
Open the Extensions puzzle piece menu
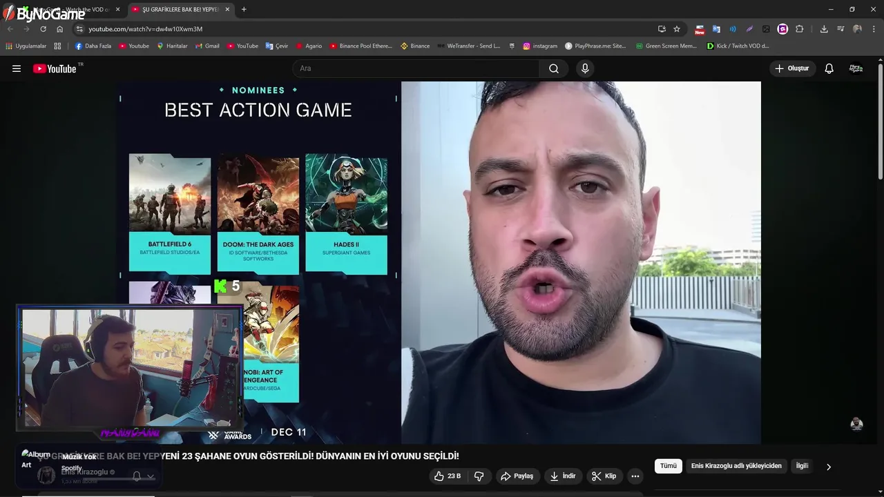800,29
